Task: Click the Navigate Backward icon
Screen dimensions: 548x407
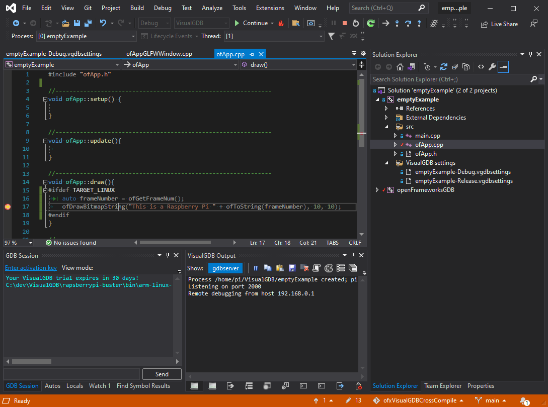Action: (x=16, y=24)
